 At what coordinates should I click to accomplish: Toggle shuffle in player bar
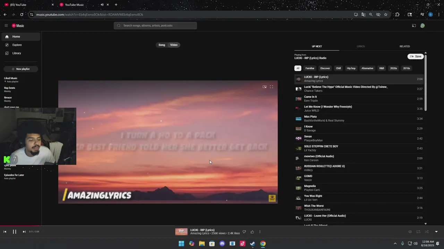pyautogui.click(x=427, y=232)
